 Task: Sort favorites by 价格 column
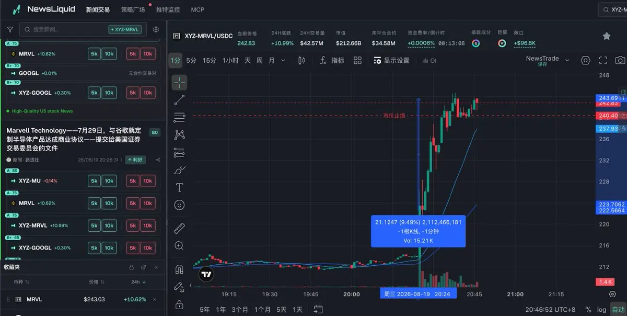click(x=96, y=282)
